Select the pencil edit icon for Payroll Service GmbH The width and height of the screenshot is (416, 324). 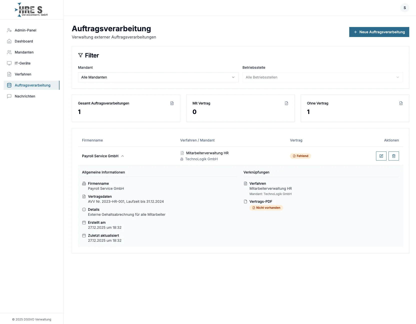pyautogui.click(x=381, y=156)
